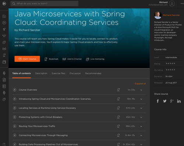Click Add to Channel
The image size is (184, 146).
point(72,59)
